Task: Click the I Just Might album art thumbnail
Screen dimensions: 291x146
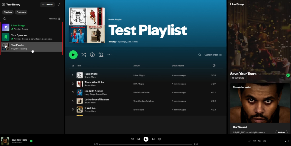Action: (x=80, y=75)
